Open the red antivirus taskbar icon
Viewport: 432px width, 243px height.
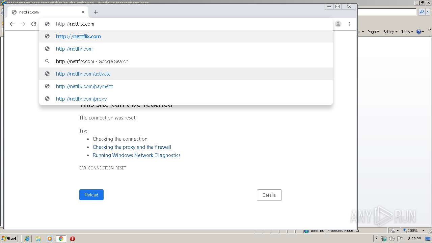point(72,239)
